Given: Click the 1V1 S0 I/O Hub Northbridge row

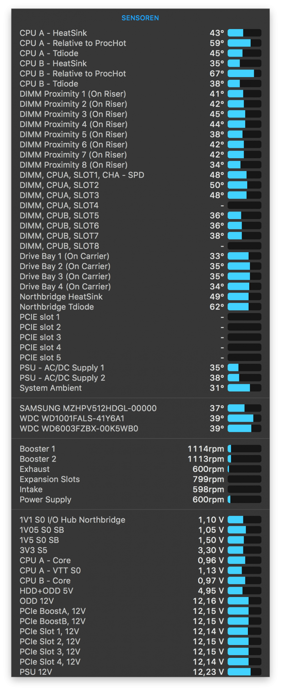Looking at the screenshot, I should pyautogui.click(x=72, y=520).
